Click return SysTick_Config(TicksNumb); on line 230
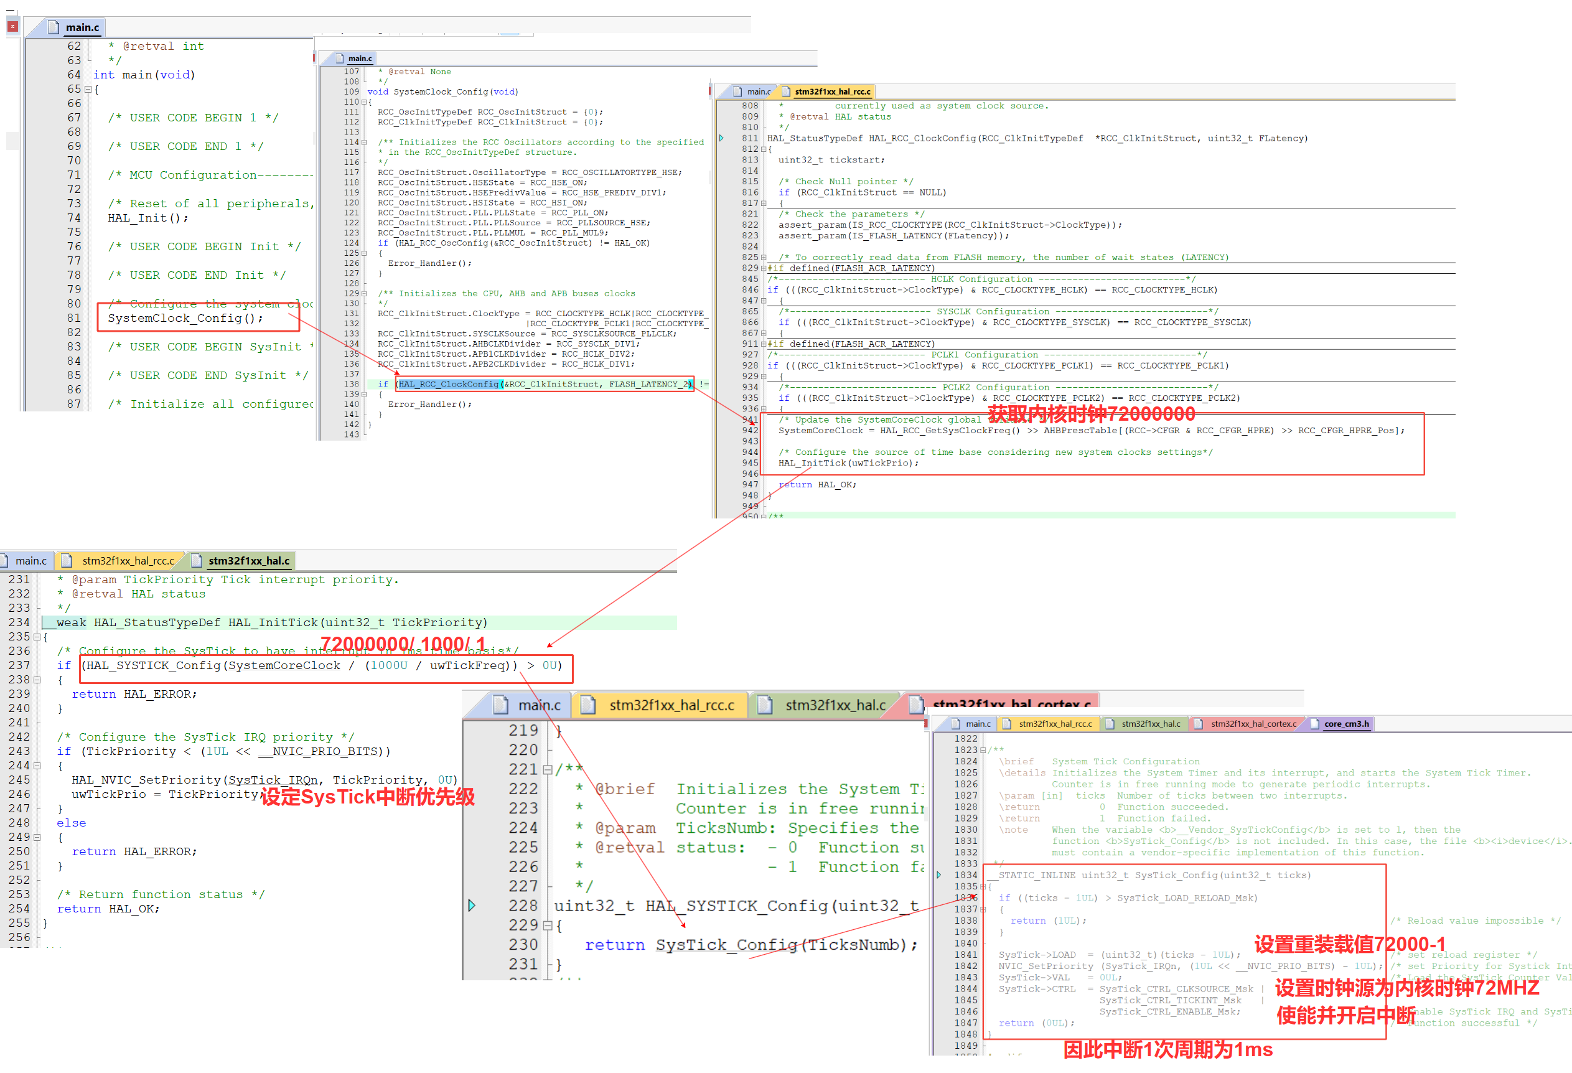Image resolution: width=1572 pixels, height=1073 pixels. (x=752, y=944)
